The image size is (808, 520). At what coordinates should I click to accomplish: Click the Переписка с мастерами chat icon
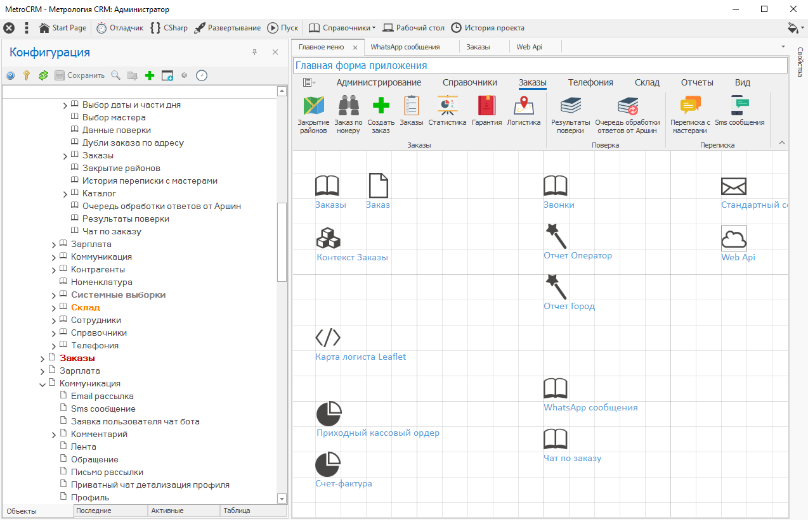pos(690,105)
